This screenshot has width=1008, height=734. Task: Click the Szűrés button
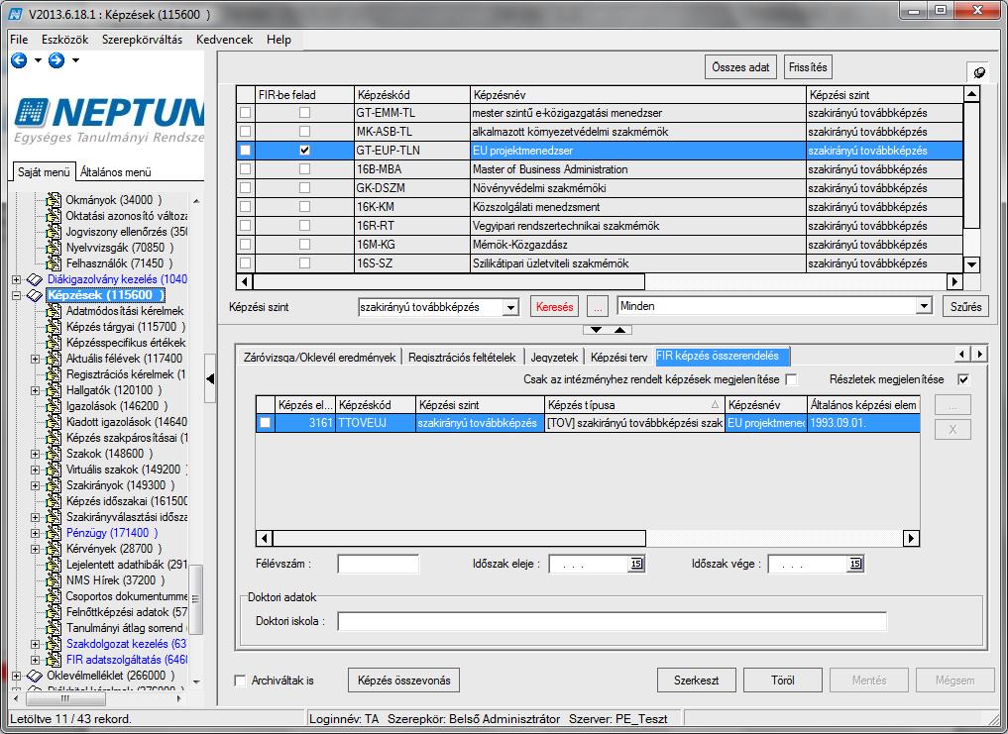point(965,307)
